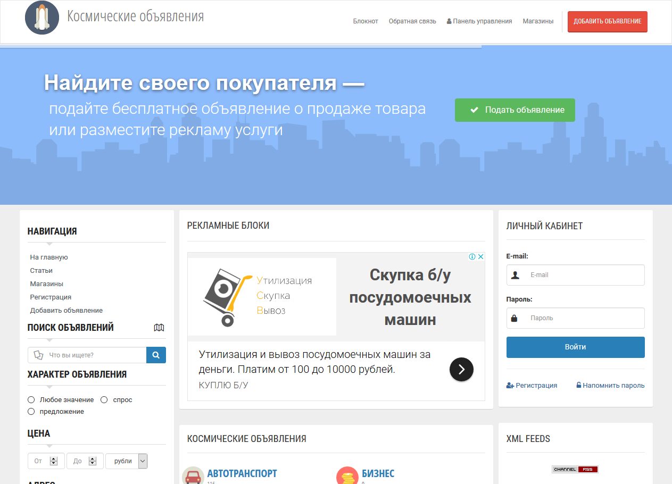Choose the "предложение" radio option
672x484 pixels.
coord(31,412)
